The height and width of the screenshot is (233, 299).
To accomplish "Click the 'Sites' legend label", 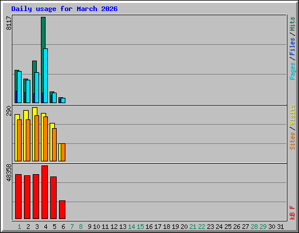I will 292,141.
